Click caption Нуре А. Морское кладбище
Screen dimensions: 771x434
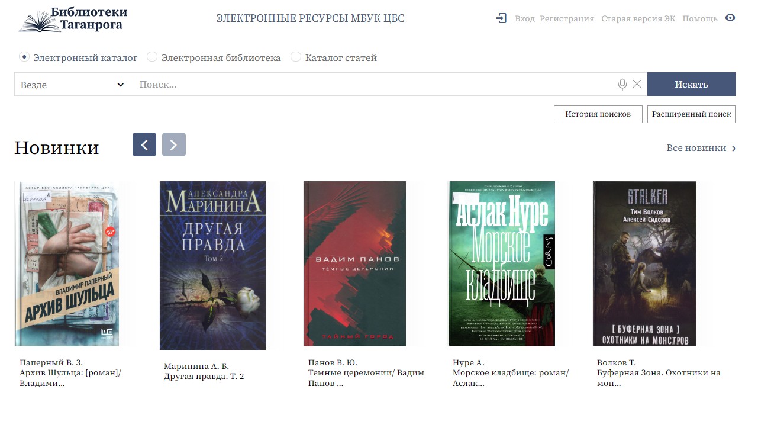click(511, 372)
